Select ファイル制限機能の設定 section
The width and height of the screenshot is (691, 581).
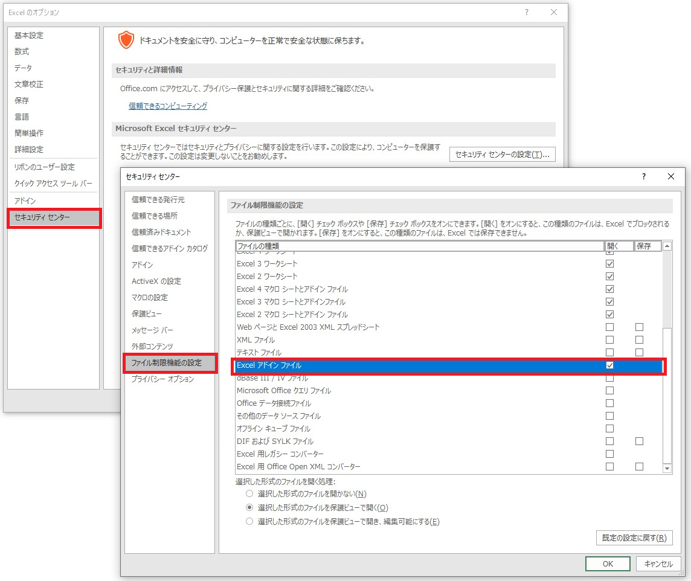(170, 363)
